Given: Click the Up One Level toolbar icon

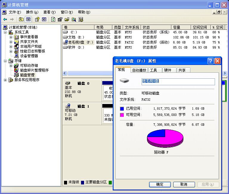Looking at the screenshot, I should pyautogui.click(x=21, y=19).
